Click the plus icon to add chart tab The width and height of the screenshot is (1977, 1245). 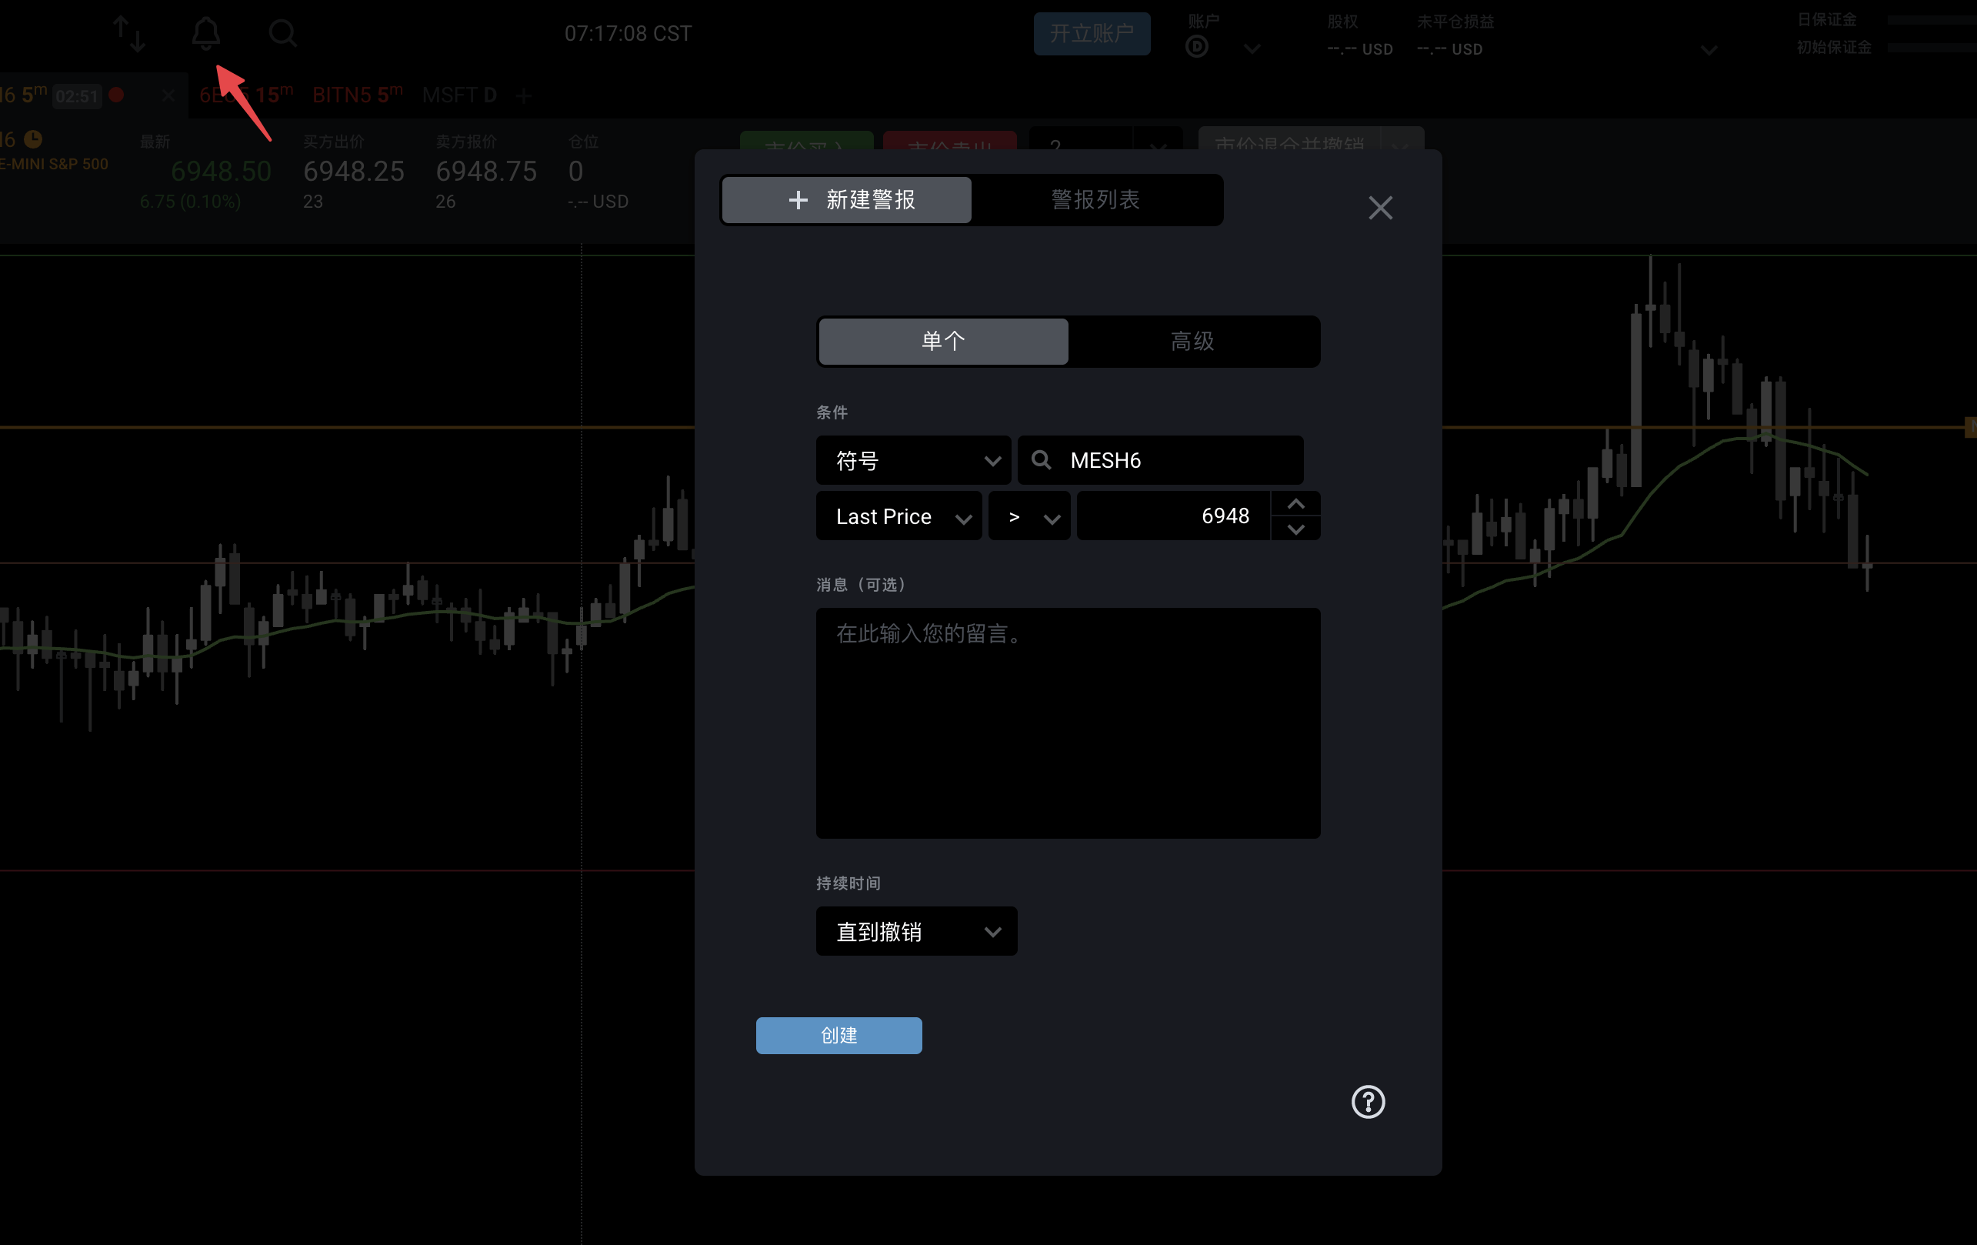pyautogui.click(x=524, y=96)
